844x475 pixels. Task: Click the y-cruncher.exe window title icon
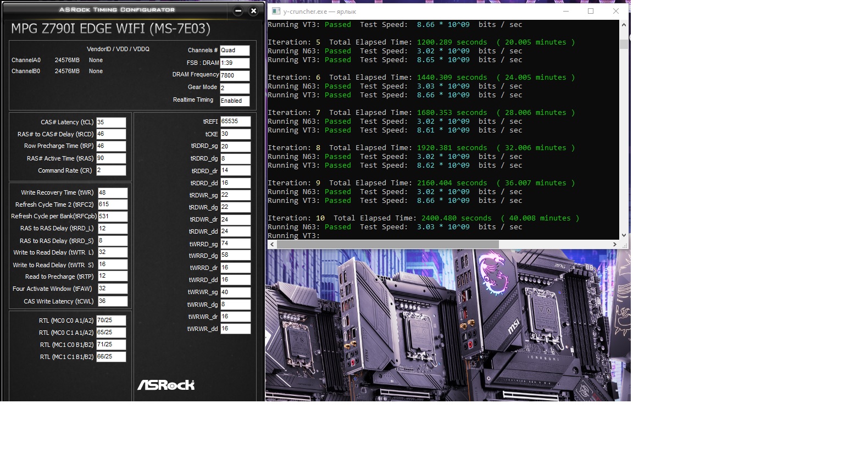pos(276,11)
